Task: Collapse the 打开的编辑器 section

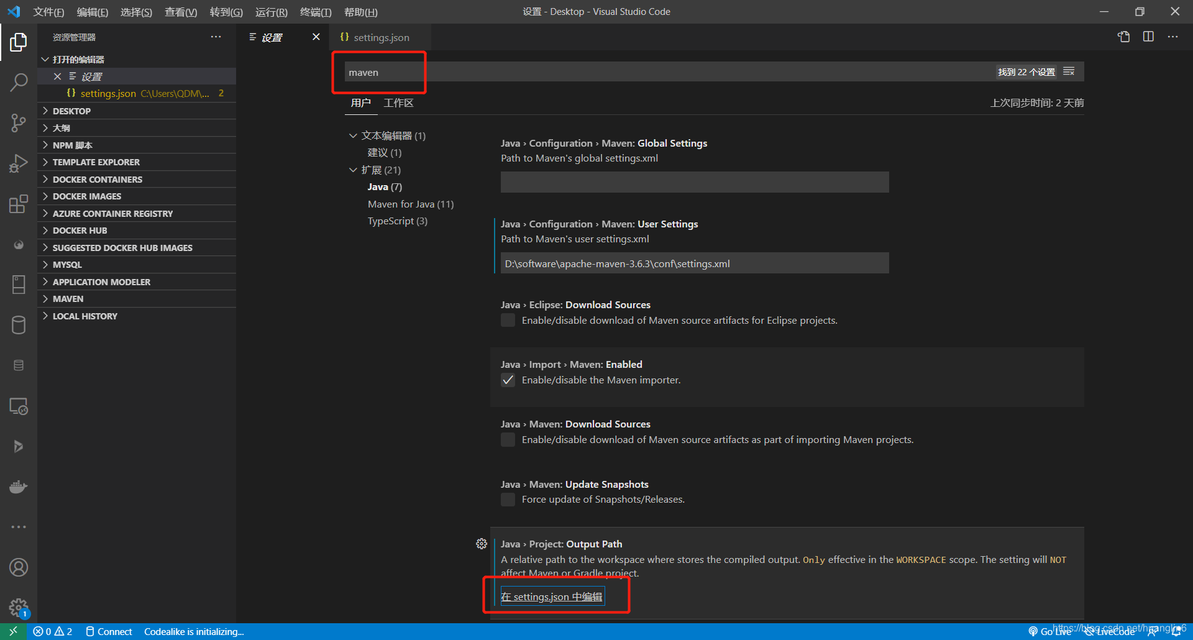Action: (x=137, y=60)
